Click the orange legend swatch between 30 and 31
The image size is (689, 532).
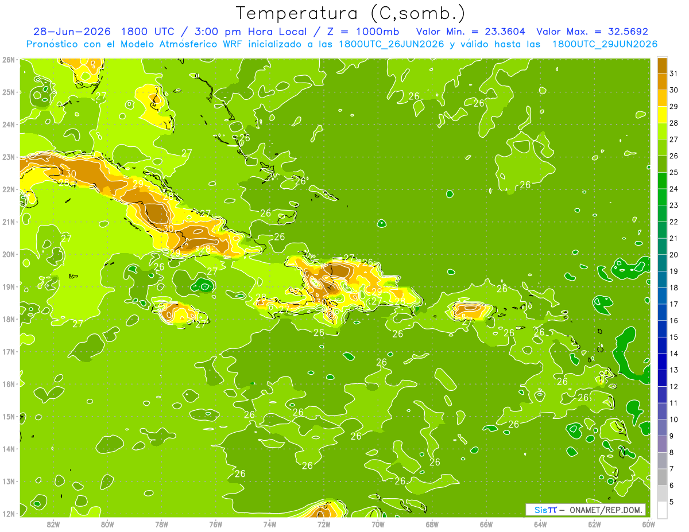(662, 81)
